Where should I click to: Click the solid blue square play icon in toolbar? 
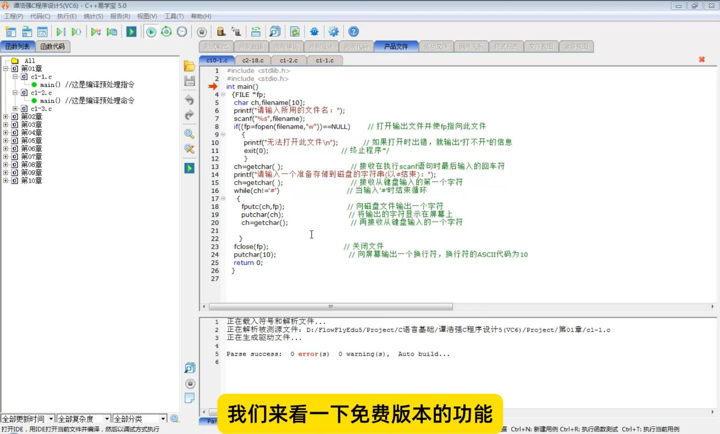click(131, 32)
